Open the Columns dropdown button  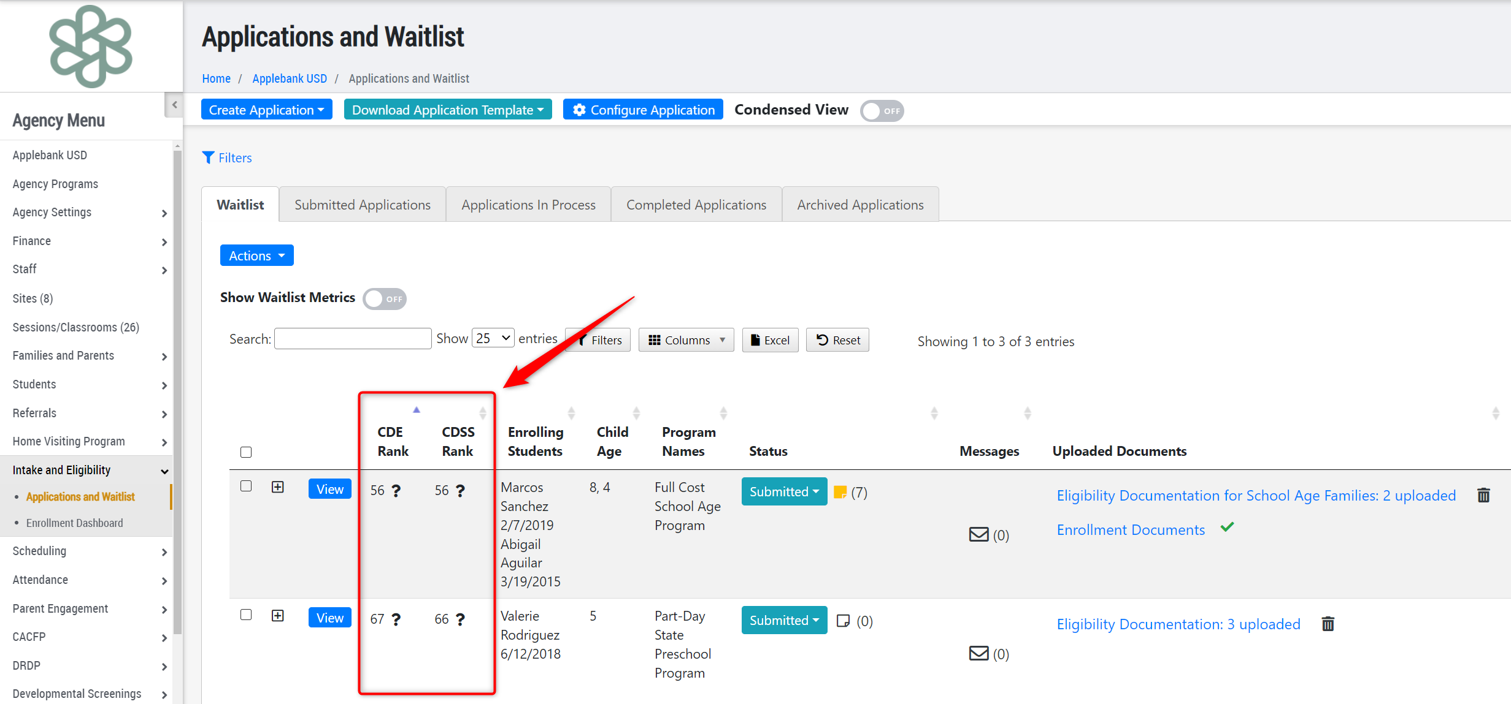686,340
